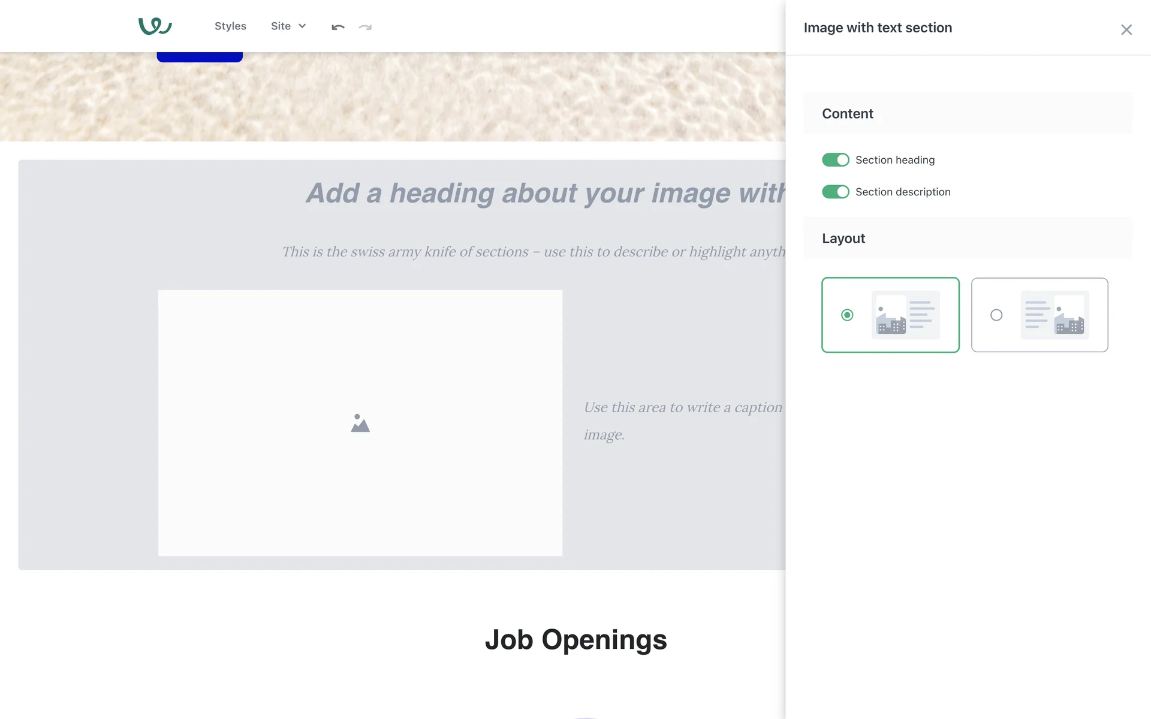Toggle the Section heading switch
The image size is (1151, 719).
pyautogui.click(x=835, y=160)
